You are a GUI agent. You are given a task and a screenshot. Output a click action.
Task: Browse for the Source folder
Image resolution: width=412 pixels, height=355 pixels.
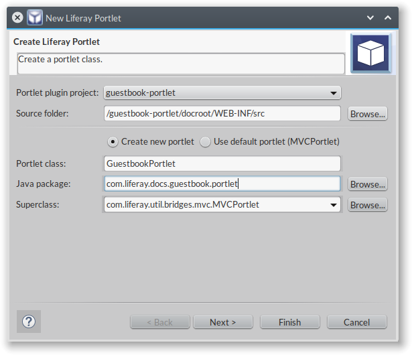[367, 114]
